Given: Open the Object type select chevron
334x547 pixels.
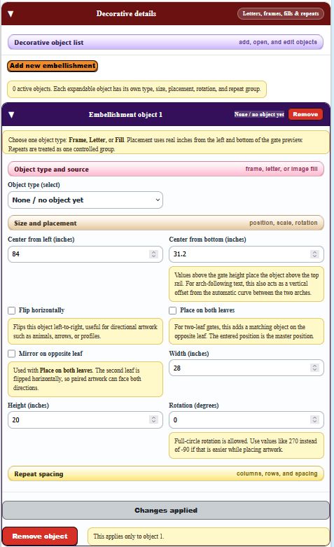Looking at the screenshot, I should pos(158,200).
